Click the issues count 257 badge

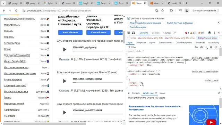coord(201,33)
